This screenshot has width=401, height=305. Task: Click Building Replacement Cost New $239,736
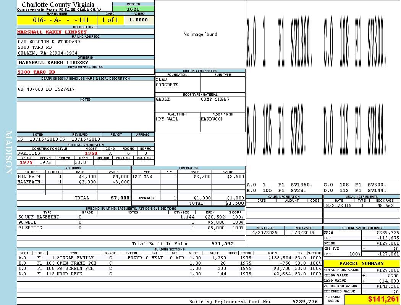pos(305,302)
